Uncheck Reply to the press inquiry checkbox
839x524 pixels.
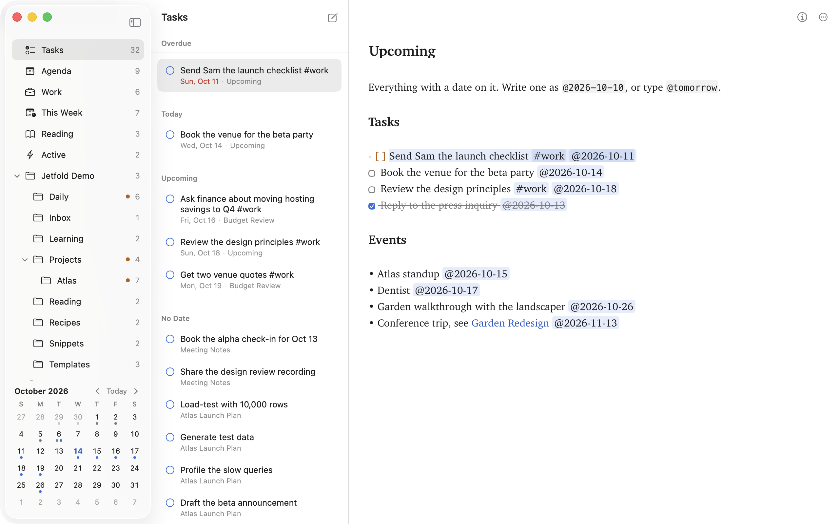point(372,206)
